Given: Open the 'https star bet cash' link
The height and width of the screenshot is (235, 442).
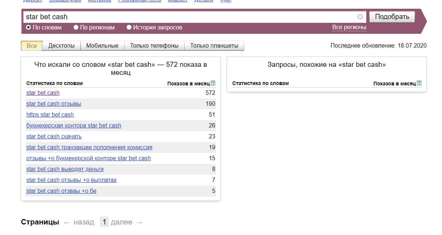Looking at the screenshot, I should (x=50, y=114).
